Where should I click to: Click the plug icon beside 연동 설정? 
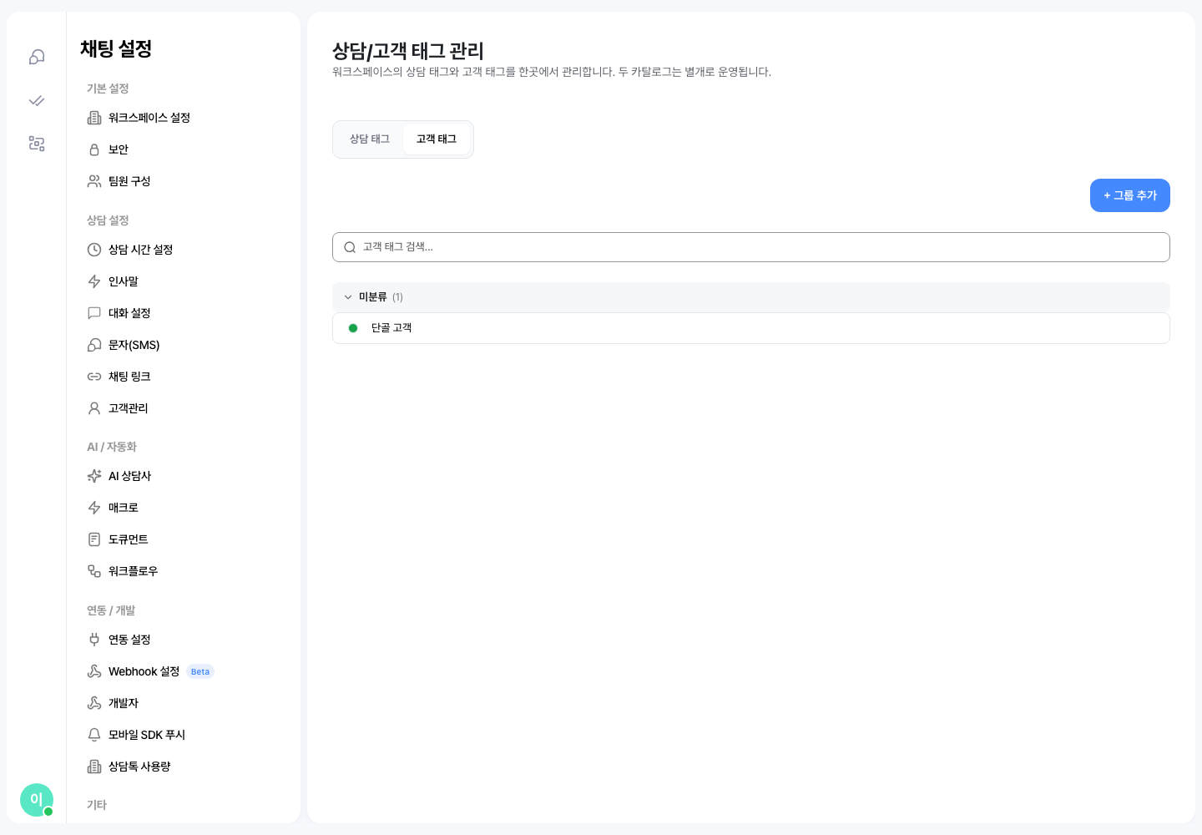[94, 640]
